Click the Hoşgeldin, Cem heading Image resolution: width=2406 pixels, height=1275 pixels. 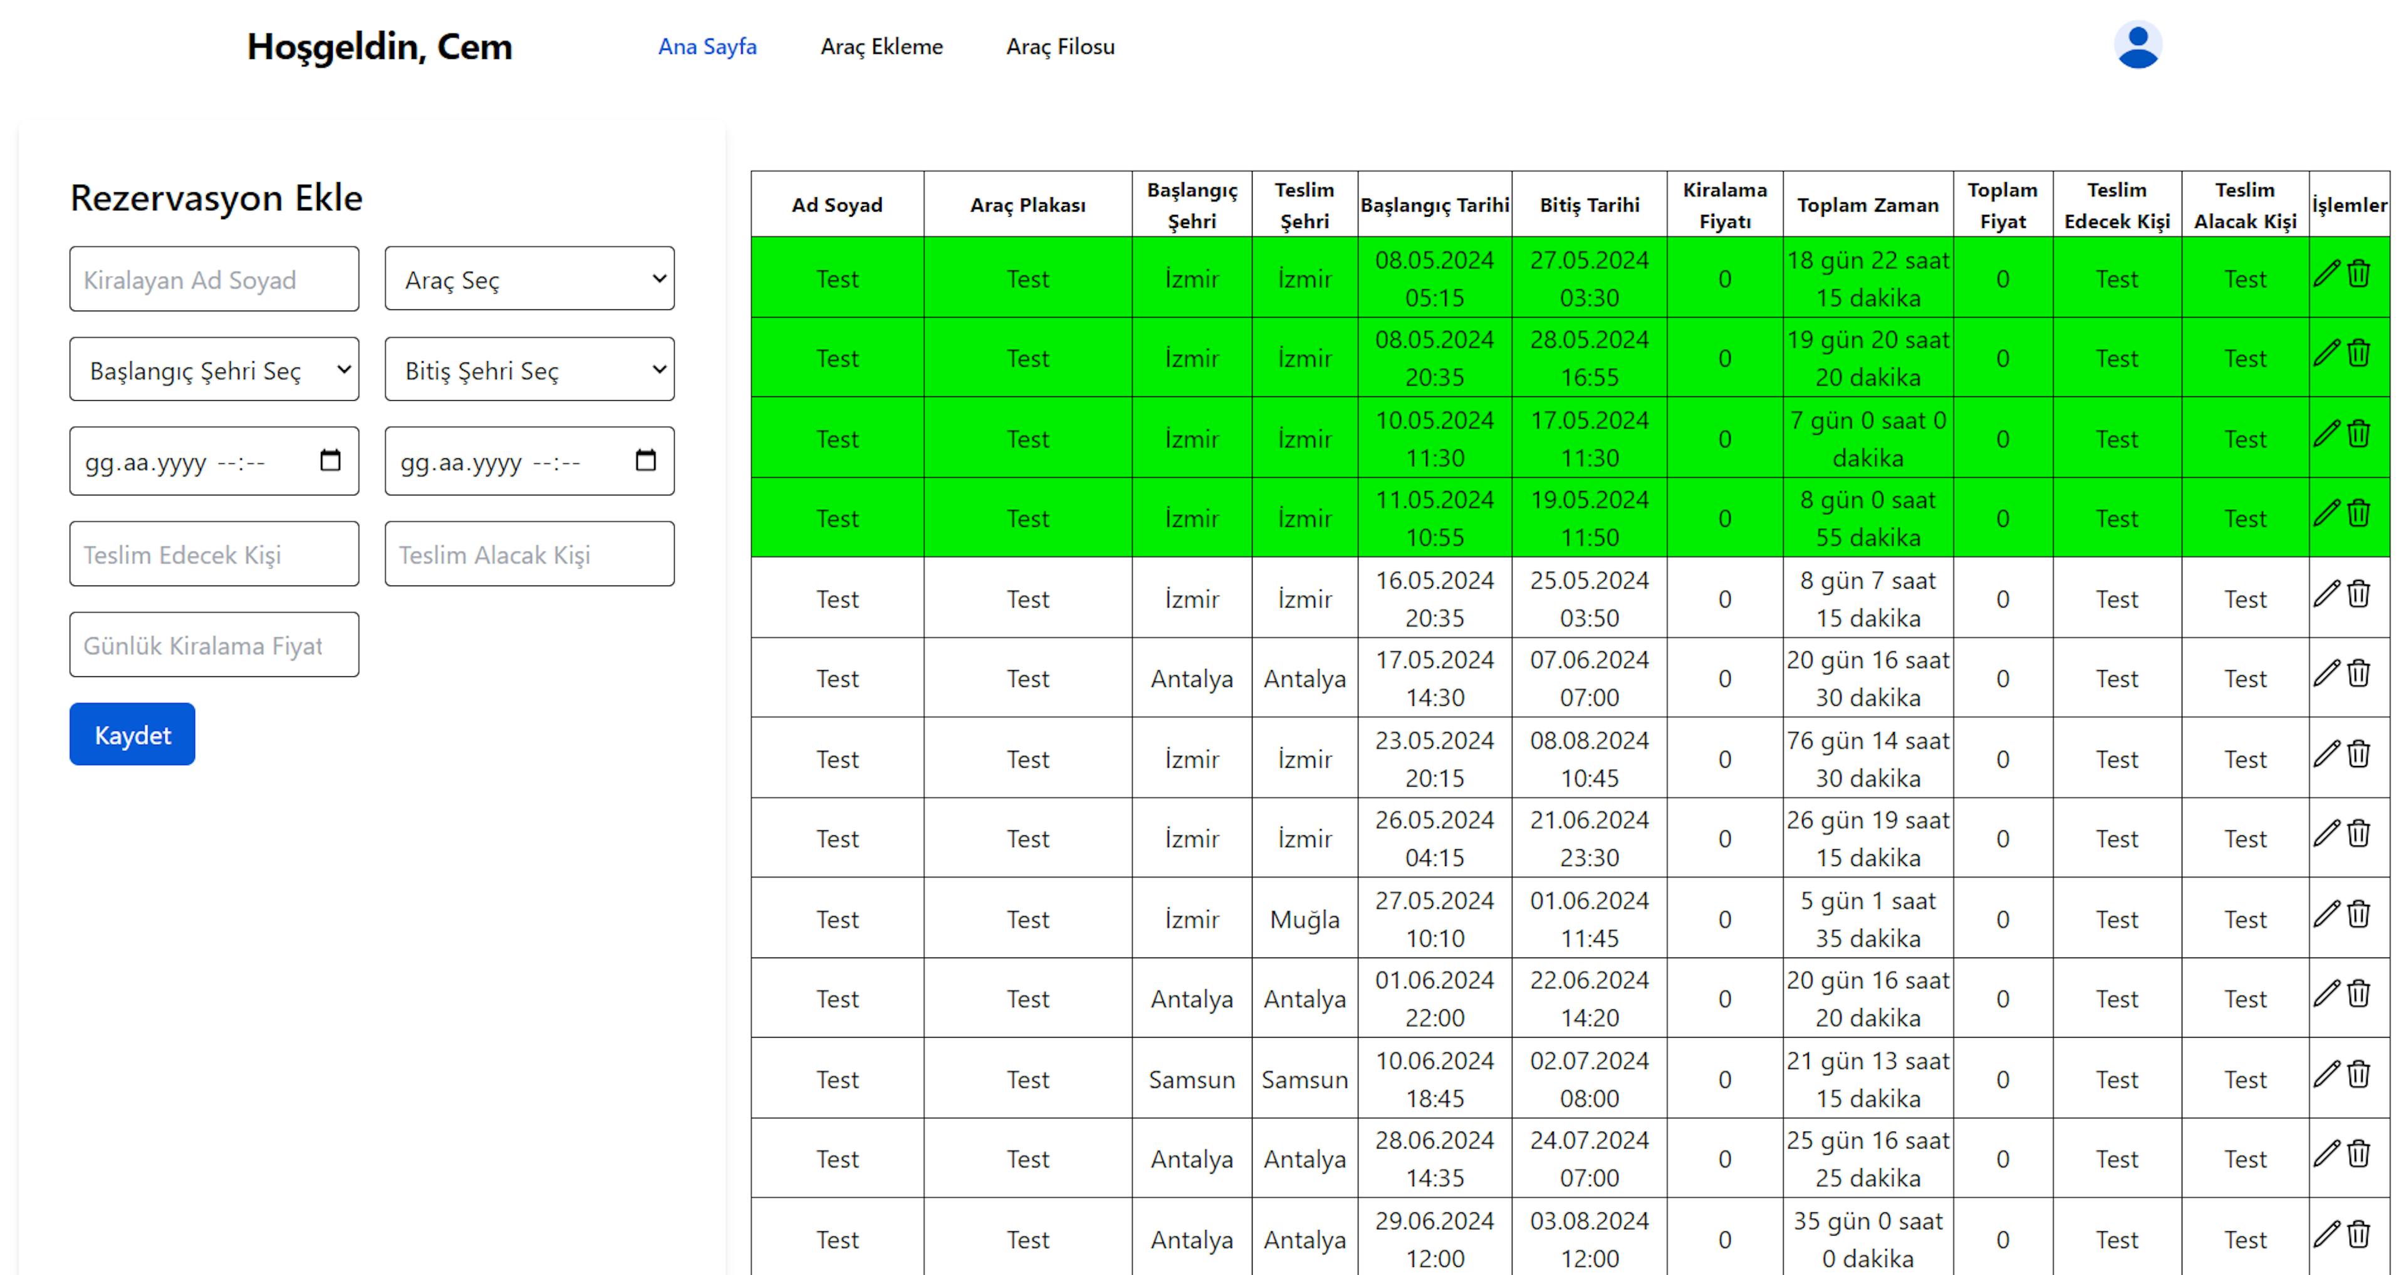tap(379, 47)
